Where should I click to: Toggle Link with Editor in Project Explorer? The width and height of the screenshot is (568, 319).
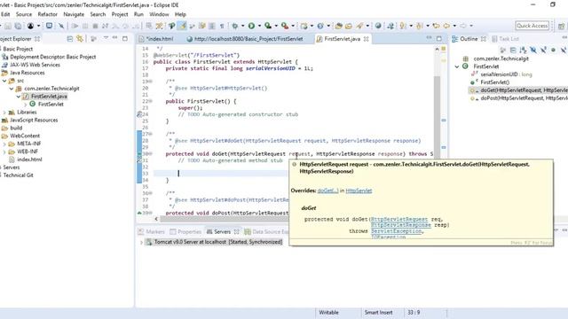pyautogui.click(x=80, y=39)
